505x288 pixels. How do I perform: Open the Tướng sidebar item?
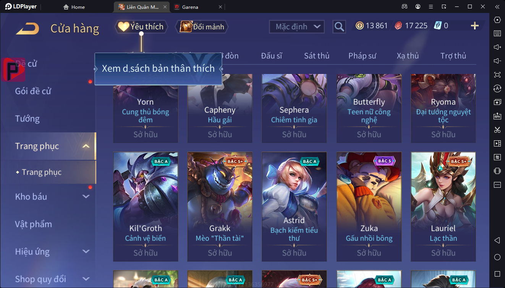[28, 119]
